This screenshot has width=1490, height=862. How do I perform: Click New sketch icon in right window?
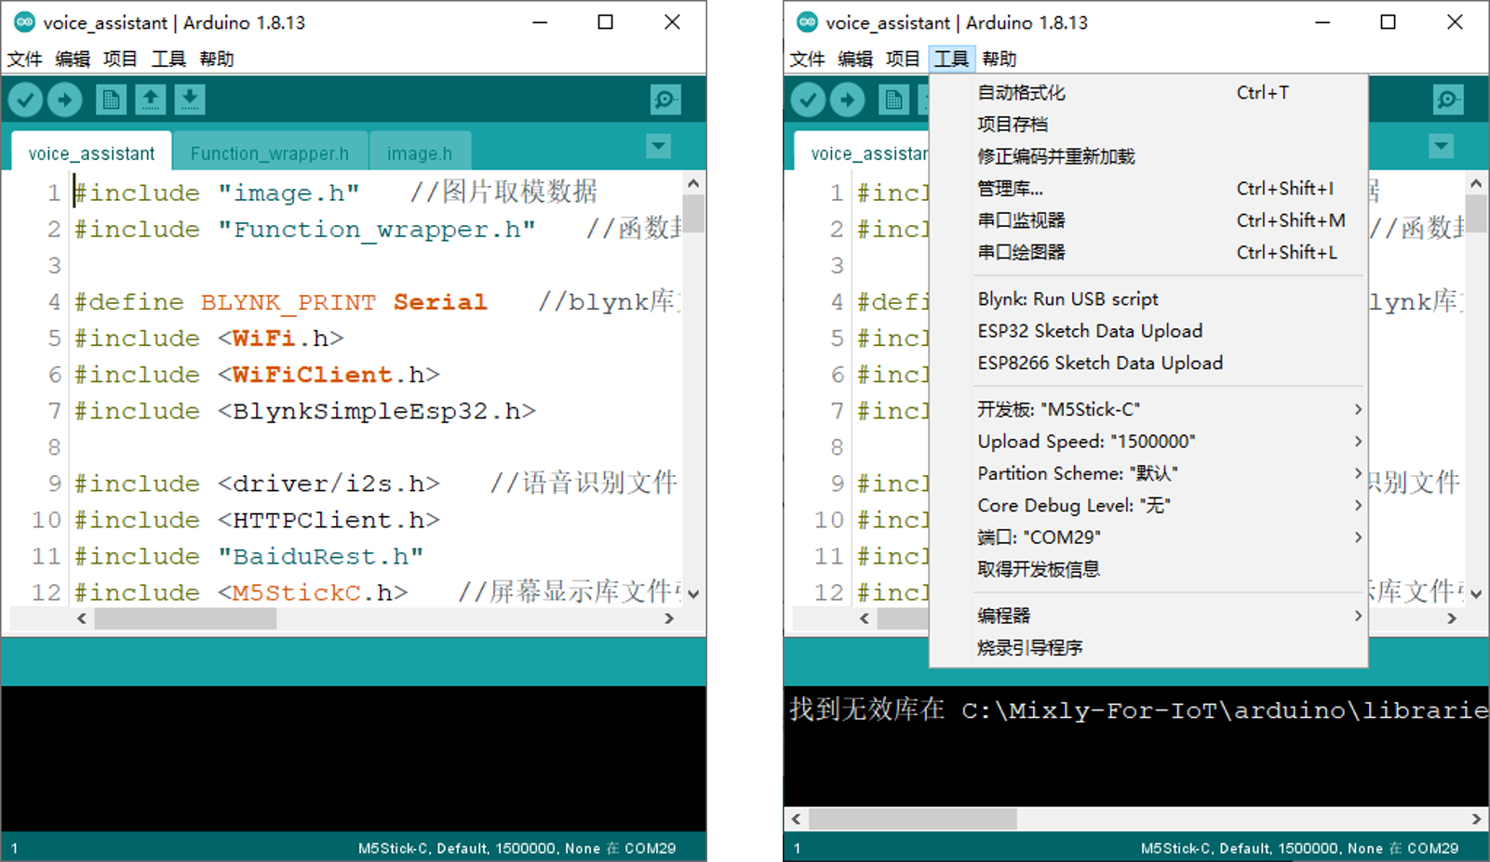click(x=893, y=99)
